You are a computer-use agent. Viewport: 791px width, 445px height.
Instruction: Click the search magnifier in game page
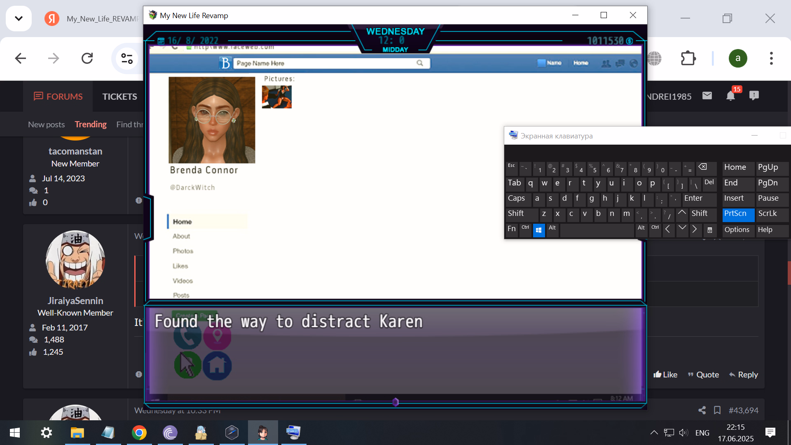point(419,63)
